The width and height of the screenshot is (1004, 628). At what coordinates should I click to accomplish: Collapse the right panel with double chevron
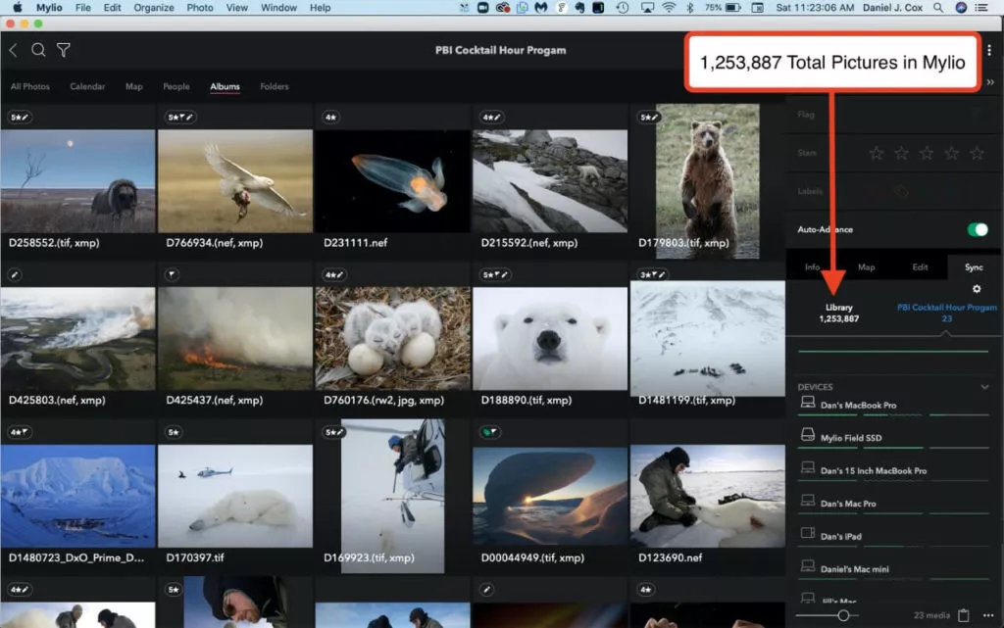click(x=990, y=82)
